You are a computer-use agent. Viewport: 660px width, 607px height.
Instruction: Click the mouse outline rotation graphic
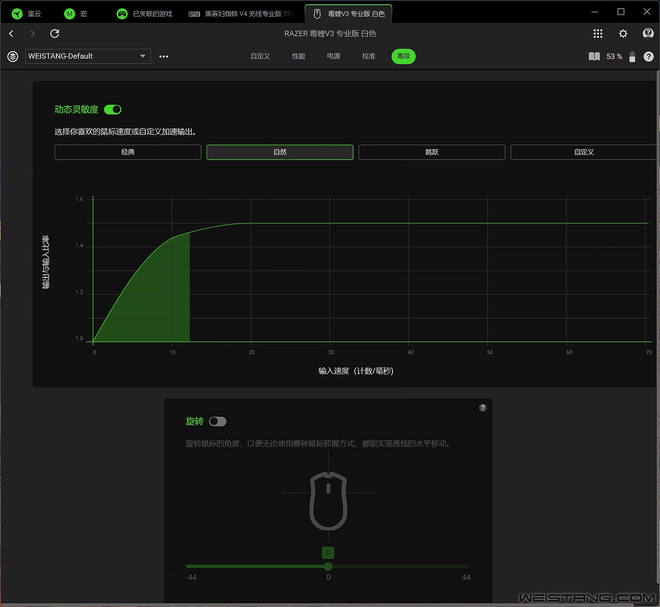(x=328, y=501)
